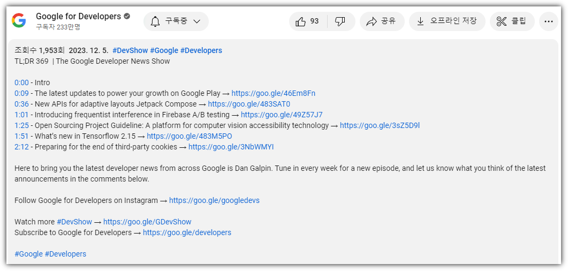Jump to 1:51 timestamp

pyautogui.click(x=21, y=136)
